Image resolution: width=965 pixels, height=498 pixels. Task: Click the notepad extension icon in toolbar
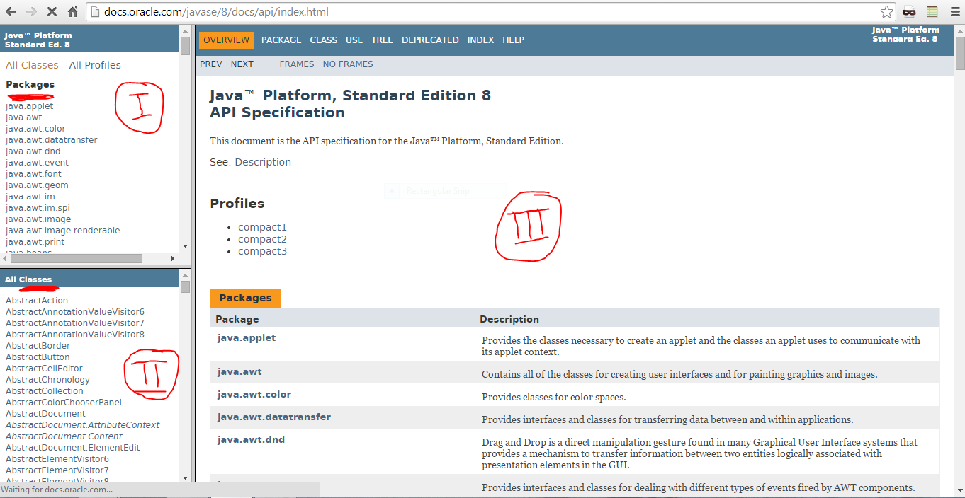click(x=932, y=12)
